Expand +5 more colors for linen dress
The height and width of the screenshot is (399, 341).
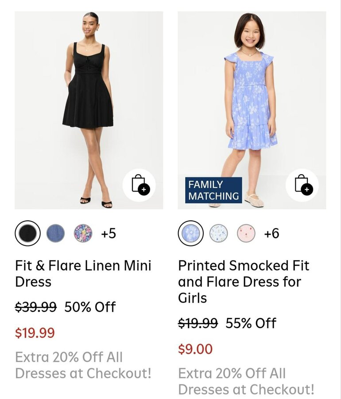pyautogui.click(x=108, y=233)
